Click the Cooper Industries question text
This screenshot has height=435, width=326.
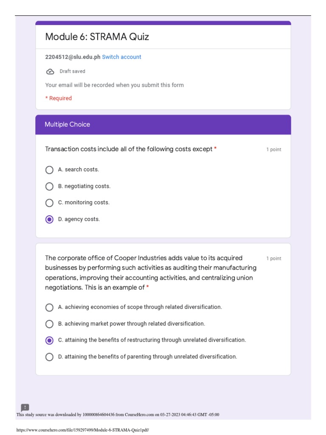tap(151, 273)
